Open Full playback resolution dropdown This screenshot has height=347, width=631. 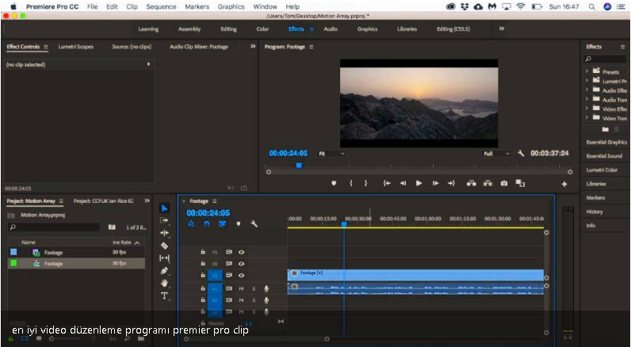[496, 154]
